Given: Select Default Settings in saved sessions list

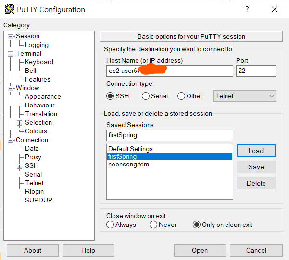Looking at the screenshot, I should coord(169,149).
